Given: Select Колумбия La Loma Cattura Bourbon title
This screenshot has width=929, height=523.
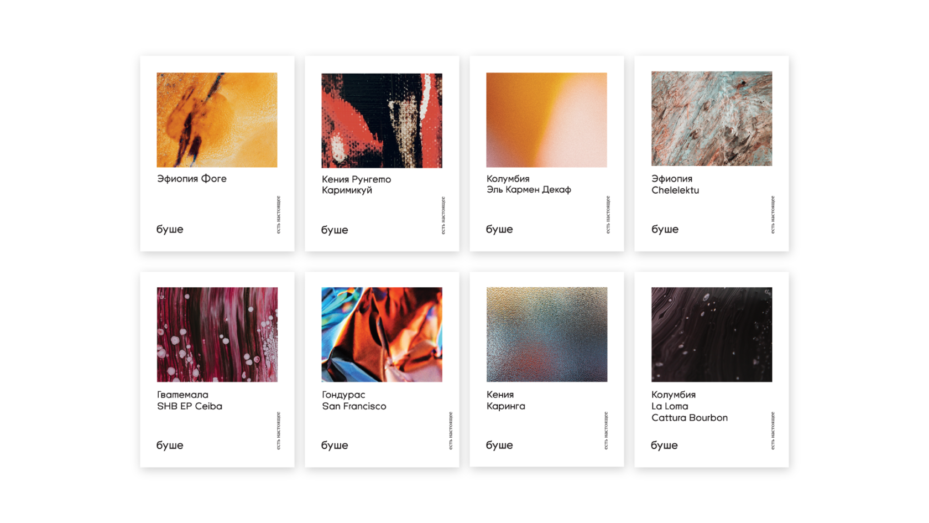Looking at the screenshot, I should 690,406.
